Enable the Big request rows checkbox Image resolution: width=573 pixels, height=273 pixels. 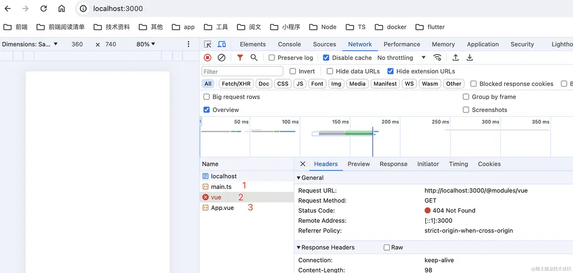pos(207,97)
